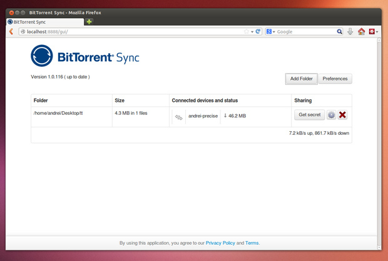Click the search magnifier icon
388x261 pixels.
pos(339,32)
